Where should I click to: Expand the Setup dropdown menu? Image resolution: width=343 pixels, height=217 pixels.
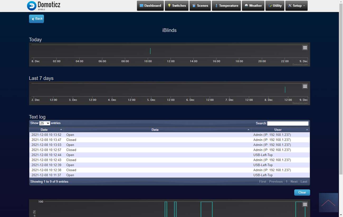[x=296, y=6]
